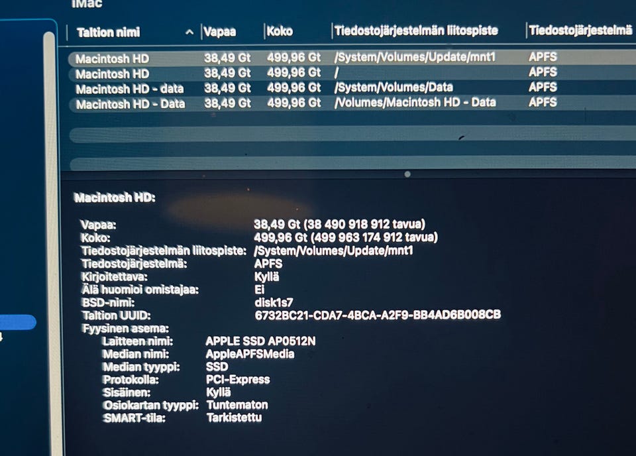The width and height of the screenshot is (636, 456).
Task: Click the Koko: label in the details pane
Action: click(95, 238)
